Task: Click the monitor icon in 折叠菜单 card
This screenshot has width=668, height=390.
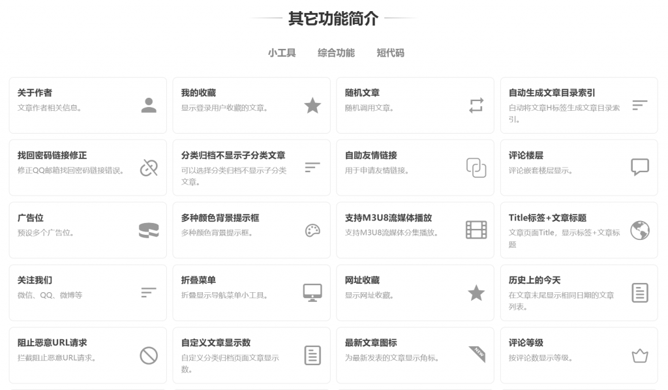Action: [312, 292]
